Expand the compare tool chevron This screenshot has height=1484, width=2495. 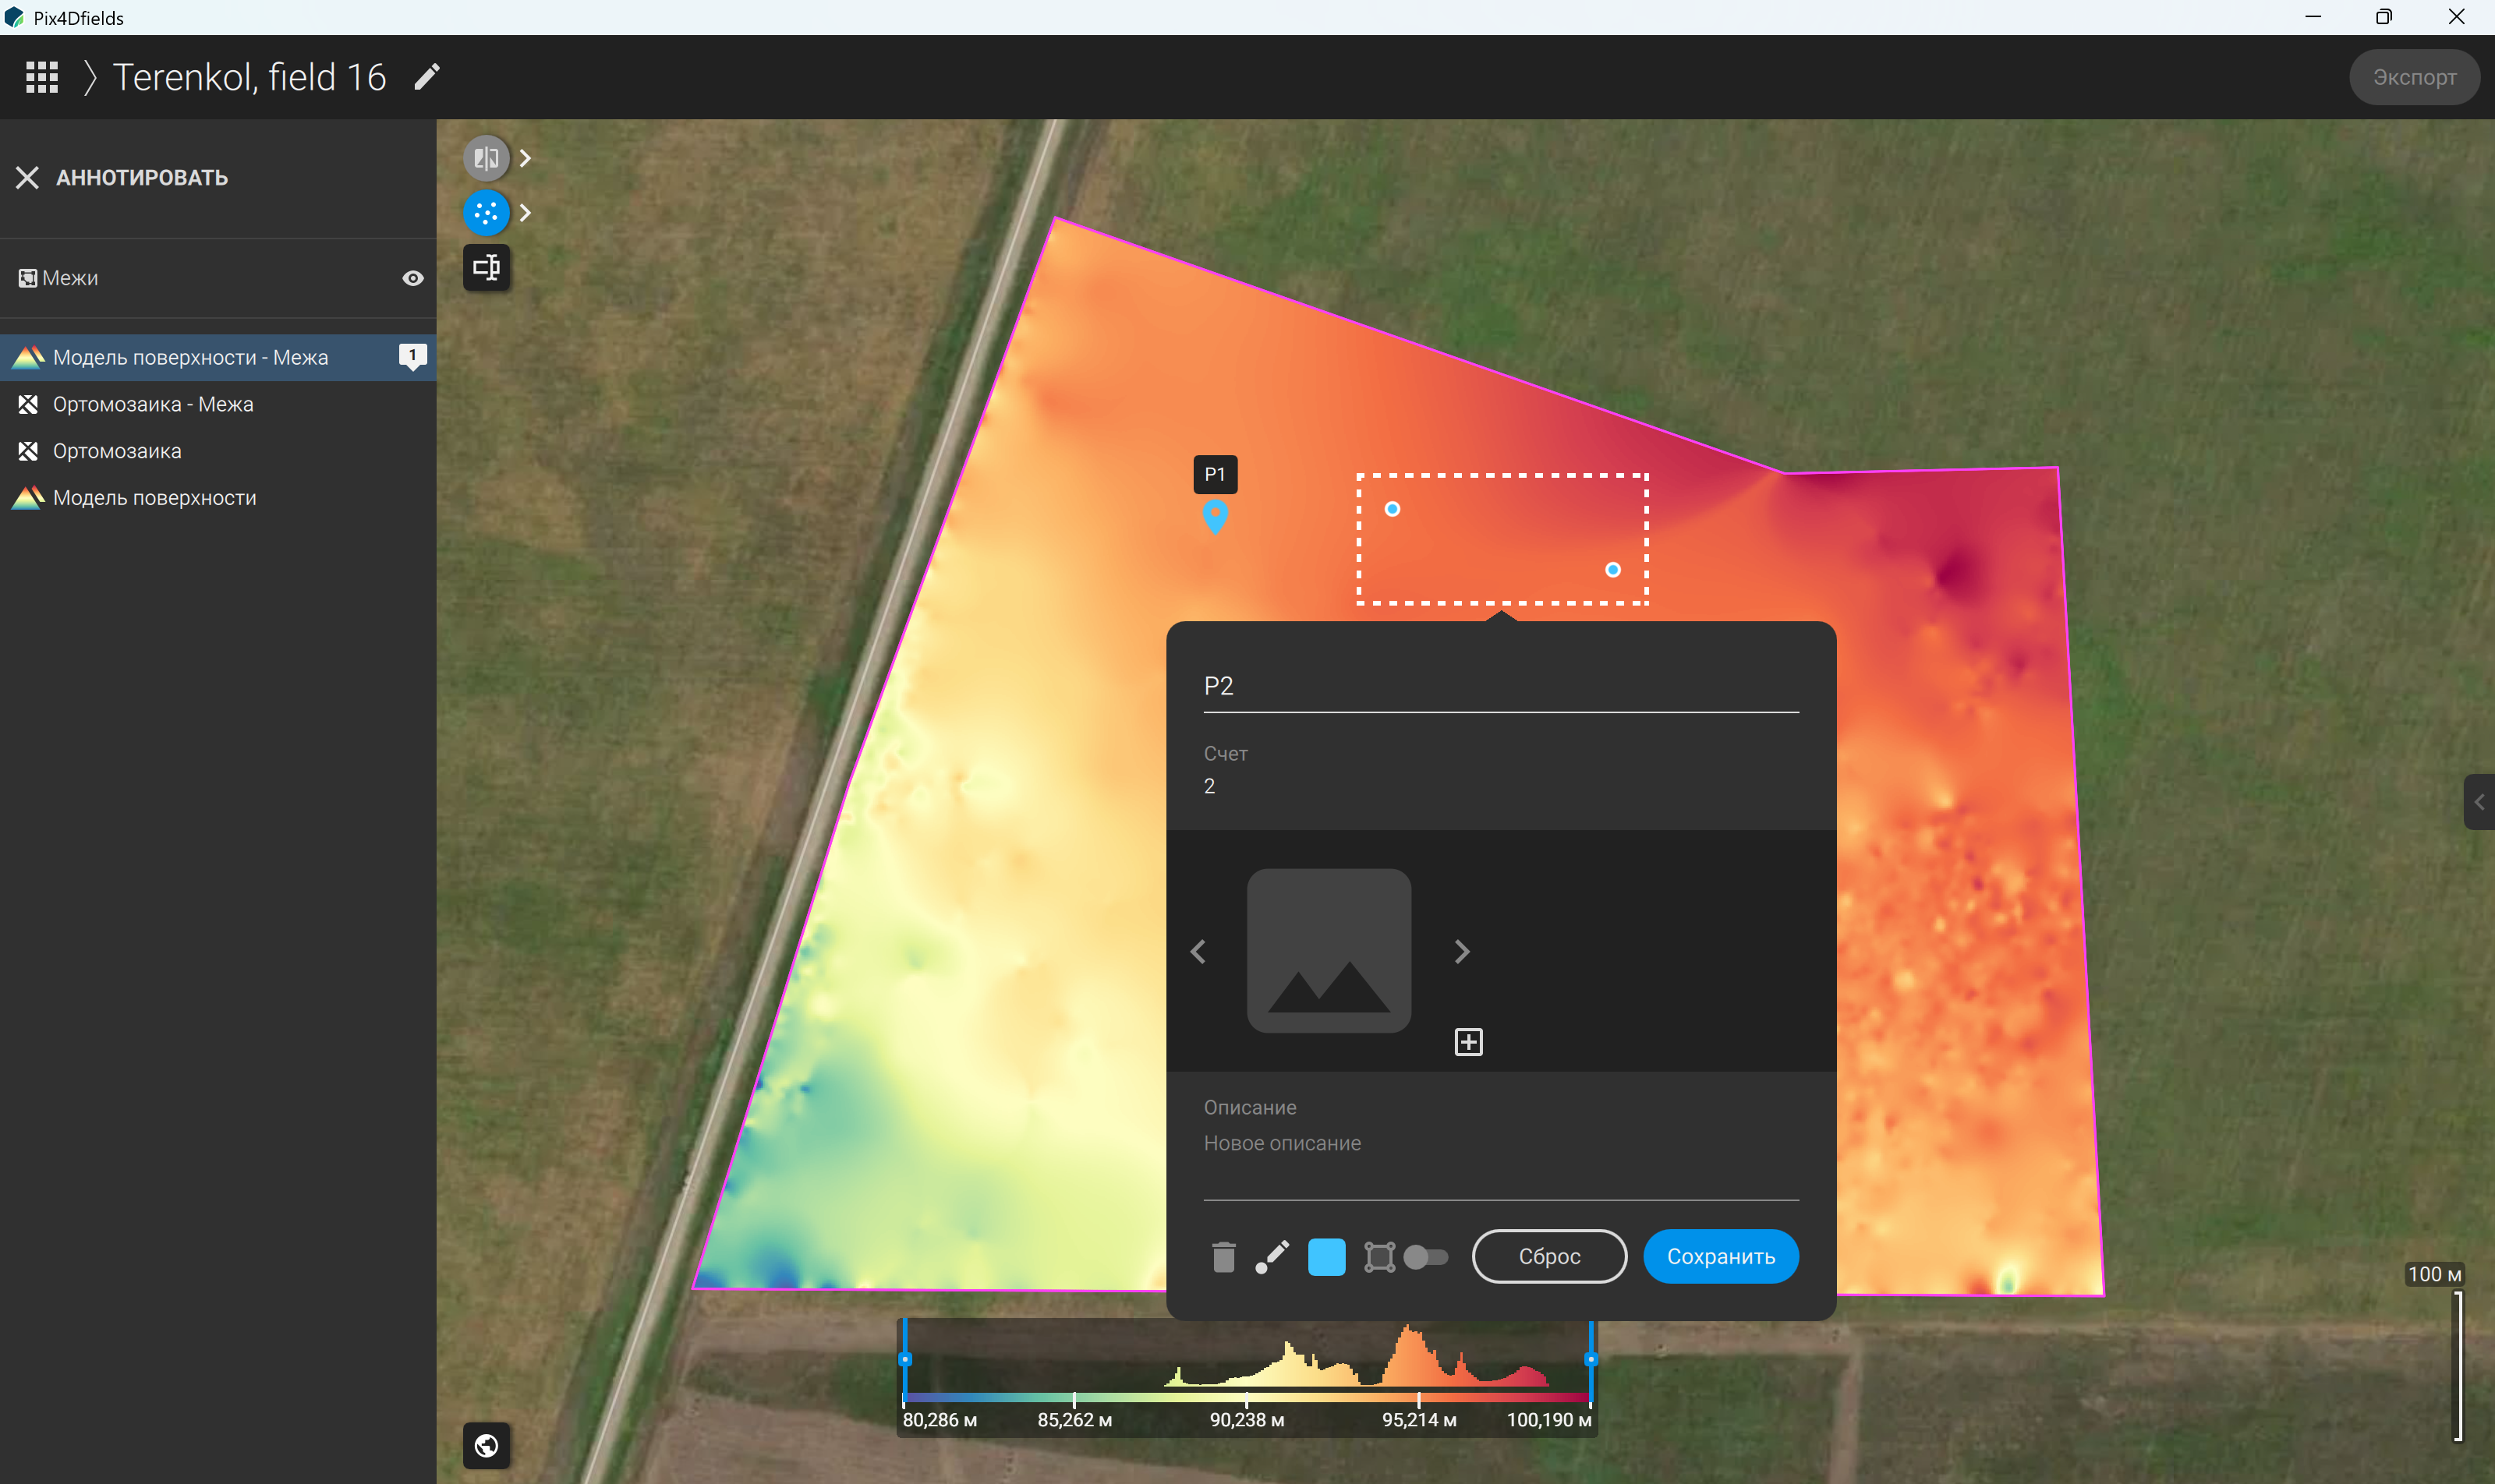(526, 158)
